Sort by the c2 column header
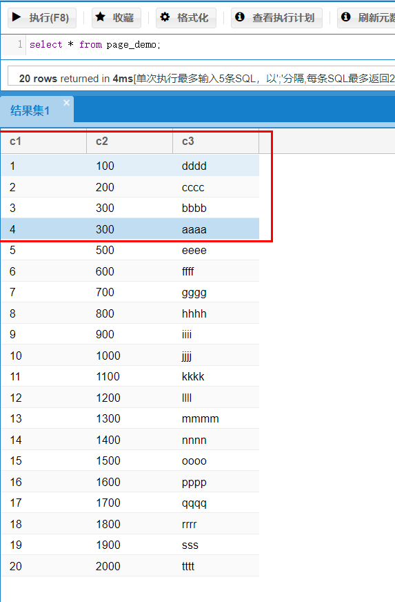The image size is (395, 602). click(x=130, y=142)
